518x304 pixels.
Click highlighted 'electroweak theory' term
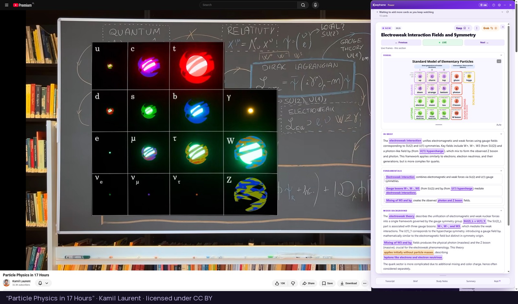click(402, 216)
